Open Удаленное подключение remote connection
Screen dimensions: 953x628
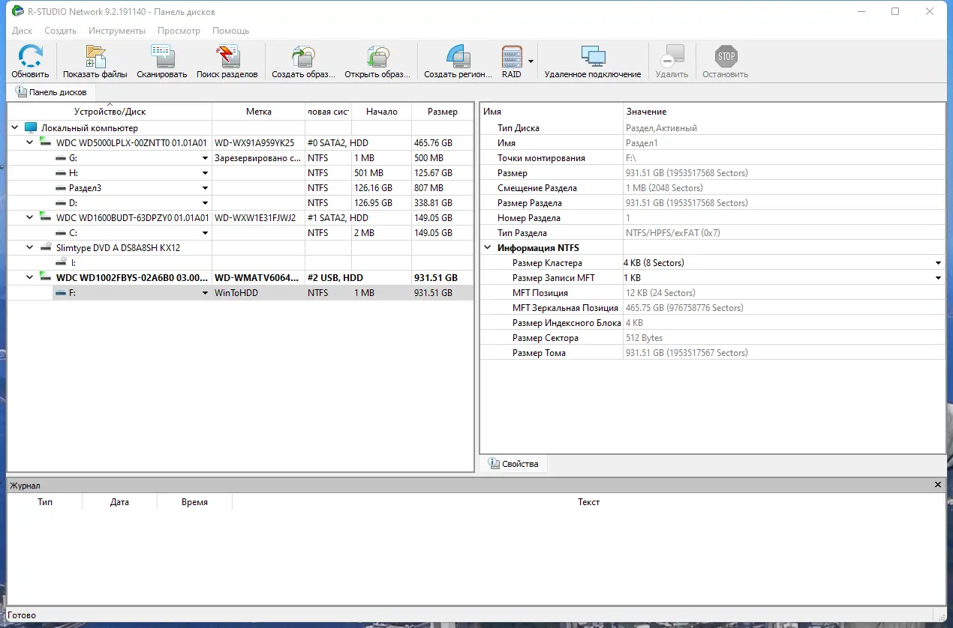point(593,57)
